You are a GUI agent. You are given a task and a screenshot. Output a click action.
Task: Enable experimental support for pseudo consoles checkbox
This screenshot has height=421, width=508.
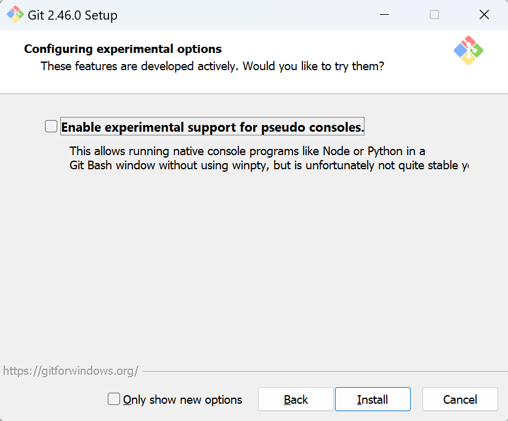(51, 126)
